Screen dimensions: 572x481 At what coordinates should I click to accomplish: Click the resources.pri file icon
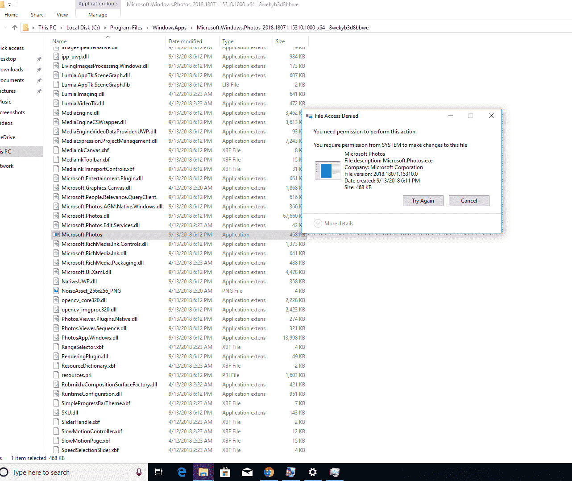[56, 375]
